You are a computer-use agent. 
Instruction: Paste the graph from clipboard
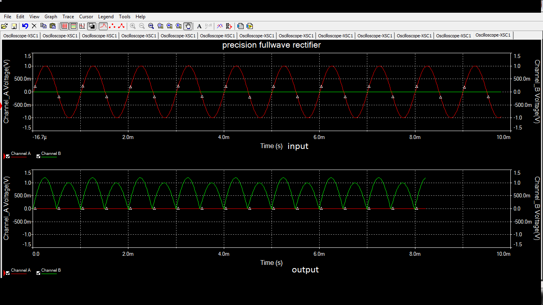(x=53, y=26)
